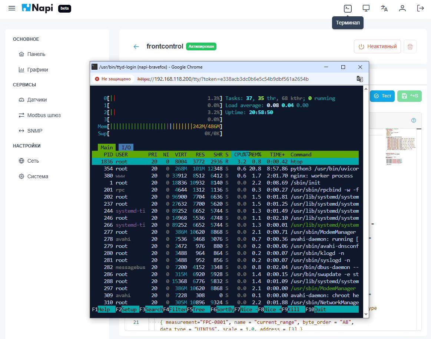
Task: Open the hamburger menu icon
Action: (11, 8)
